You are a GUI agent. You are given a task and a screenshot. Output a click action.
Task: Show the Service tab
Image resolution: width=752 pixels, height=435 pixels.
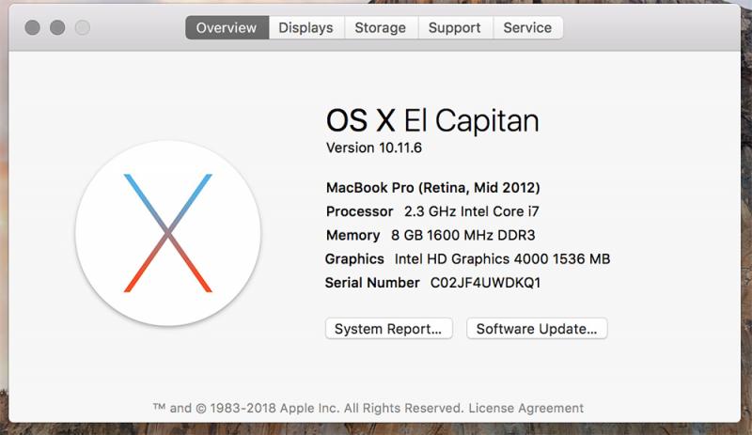[527, 28]
